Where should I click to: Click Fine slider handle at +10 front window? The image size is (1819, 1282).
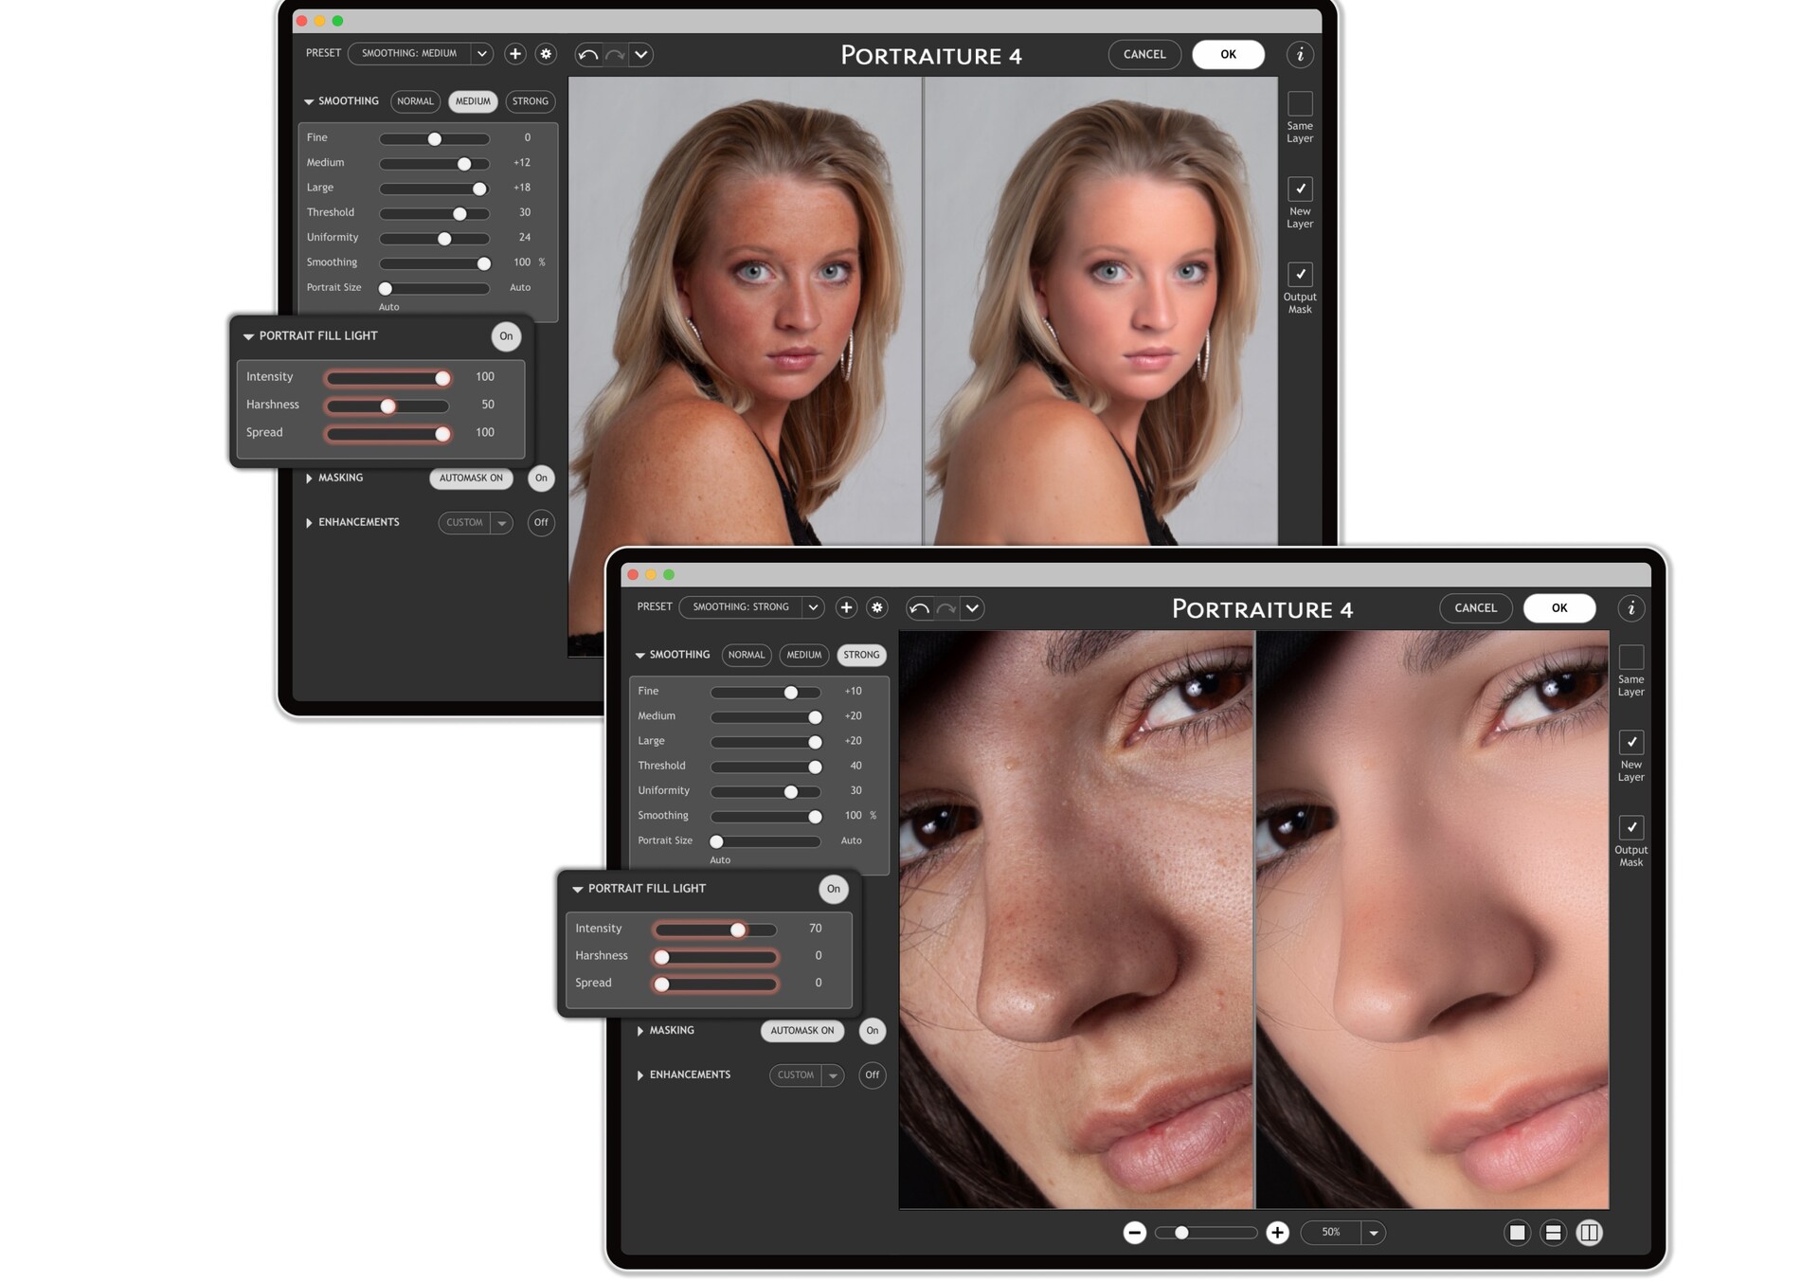click(x=791, y=693)
